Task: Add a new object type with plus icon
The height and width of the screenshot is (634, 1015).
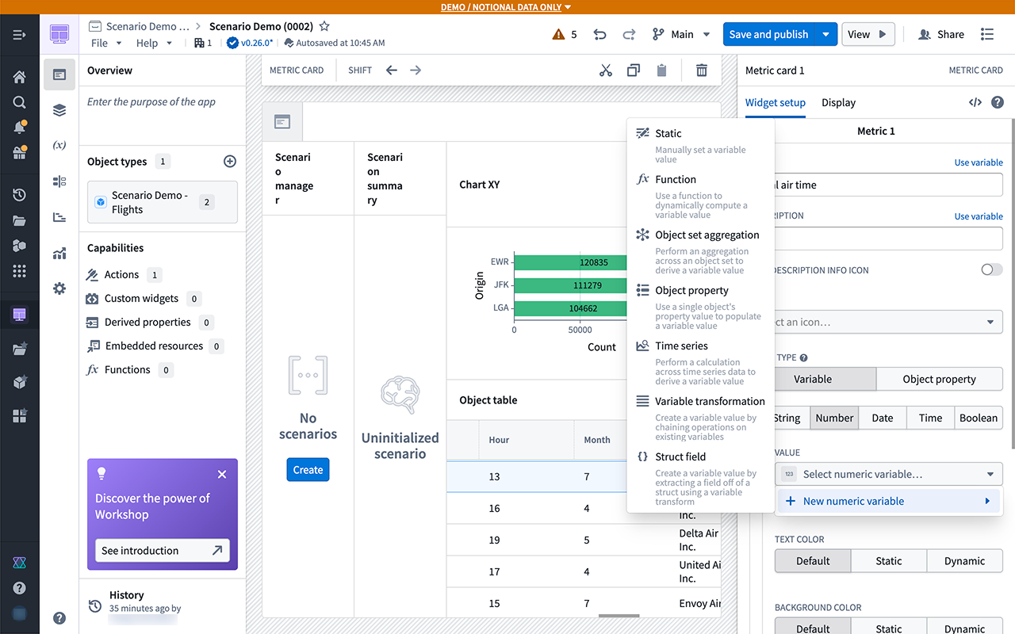Action: [230, 162]
